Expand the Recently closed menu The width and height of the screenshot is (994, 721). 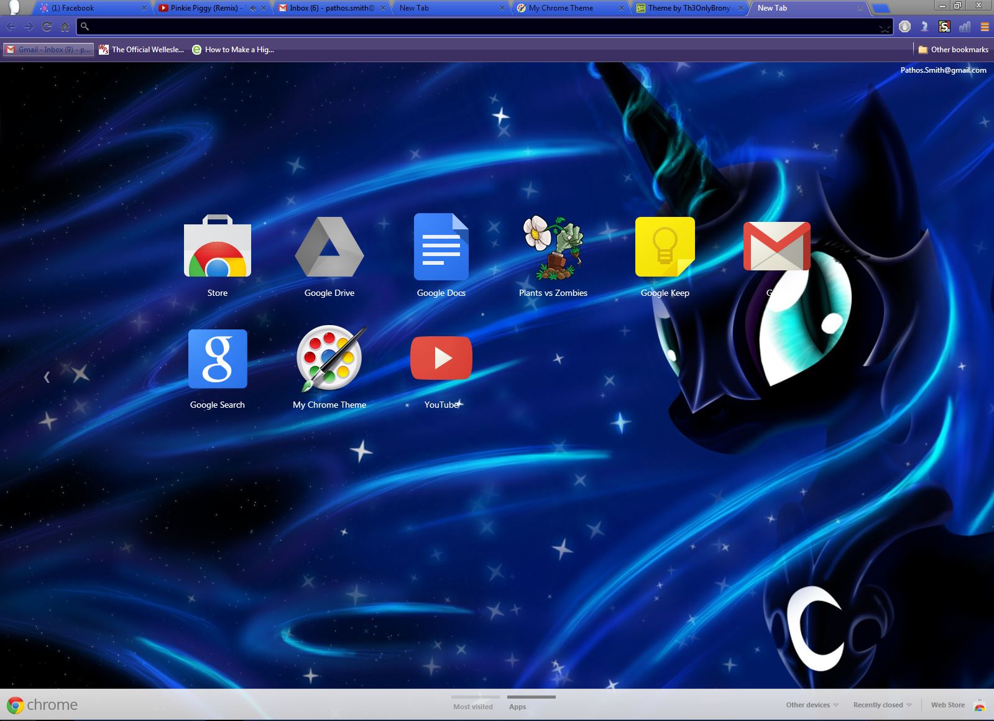tap(882, 705)
